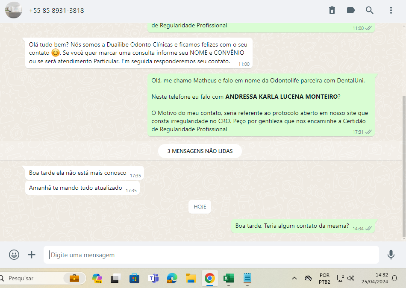Open volume speaker tray icon
The width and height of the screenshot is (406, 288).
[x=351, y=279]
